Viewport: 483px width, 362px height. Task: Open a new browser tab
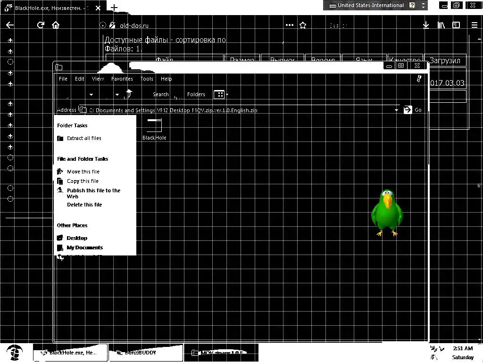[114, 8]
